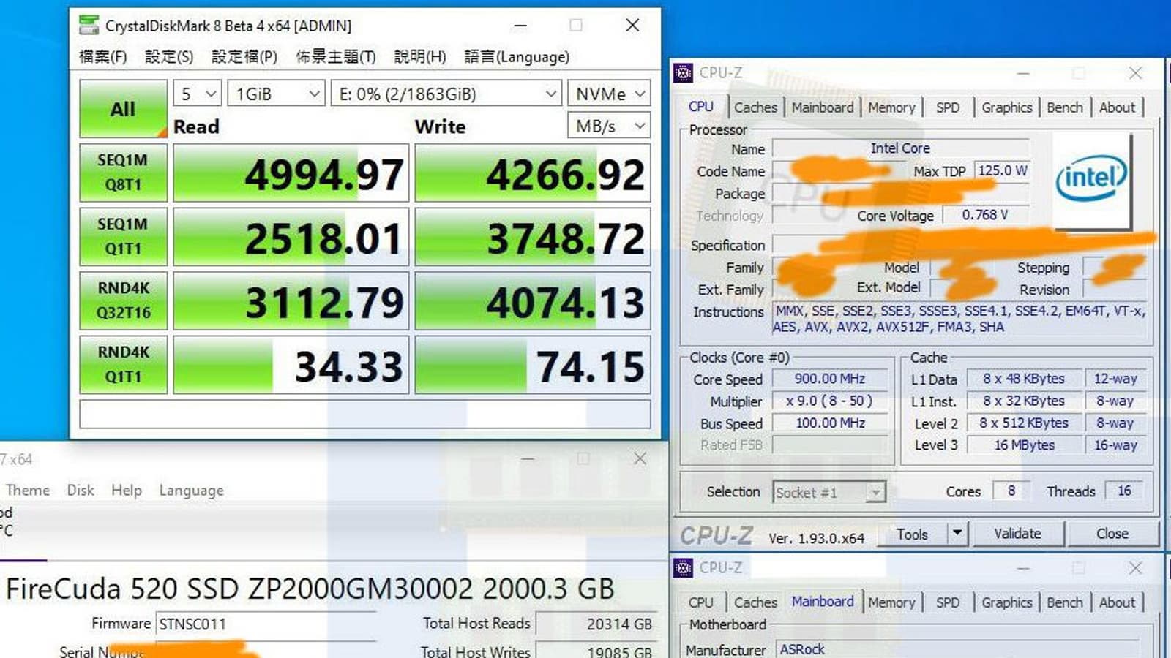
Task: Open the test count dropdown showing 5
Action: 198,94
